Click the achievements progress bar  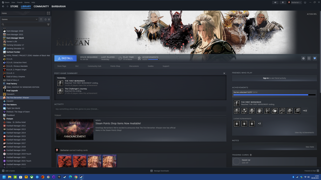click(x=274, y=95)
